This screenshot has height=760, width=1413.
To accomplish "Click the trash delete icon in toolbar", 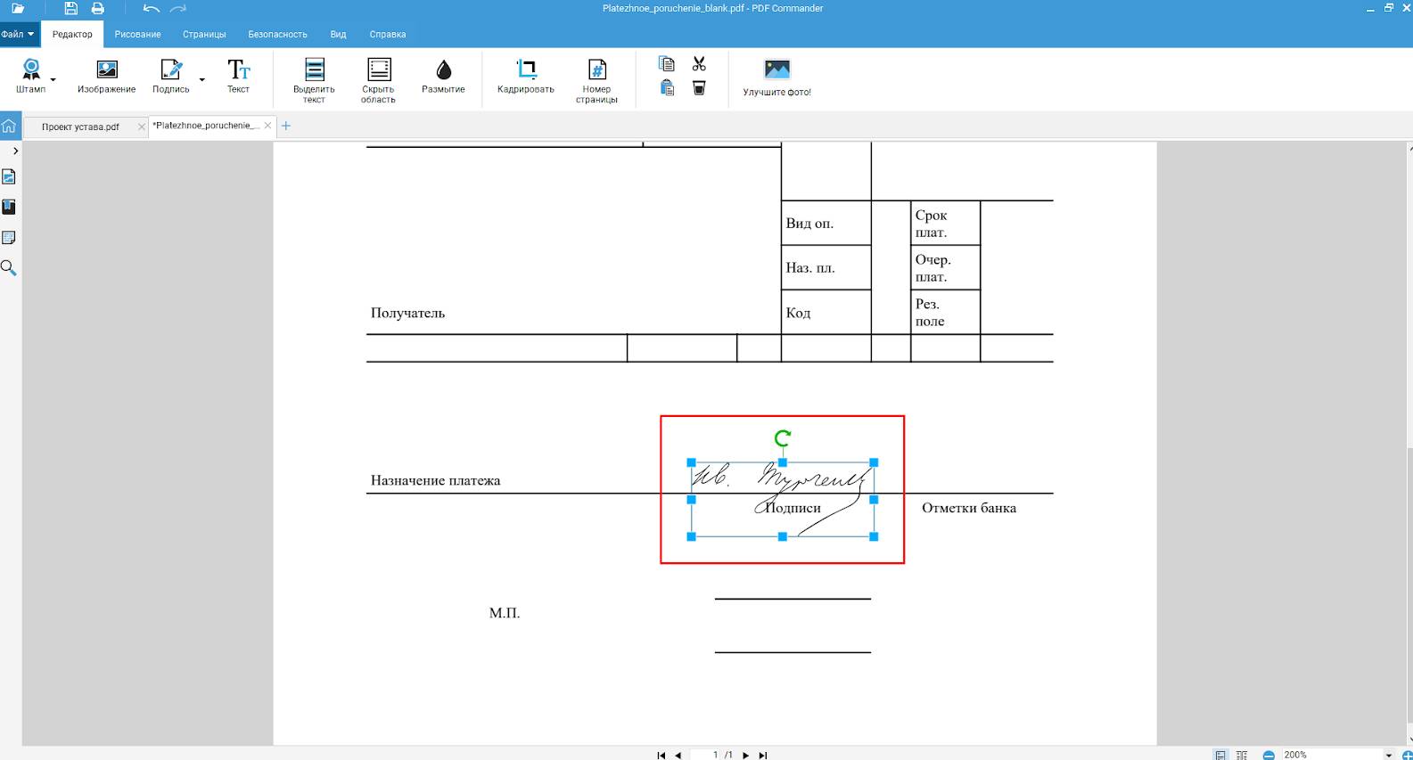I will click(699, 88).
